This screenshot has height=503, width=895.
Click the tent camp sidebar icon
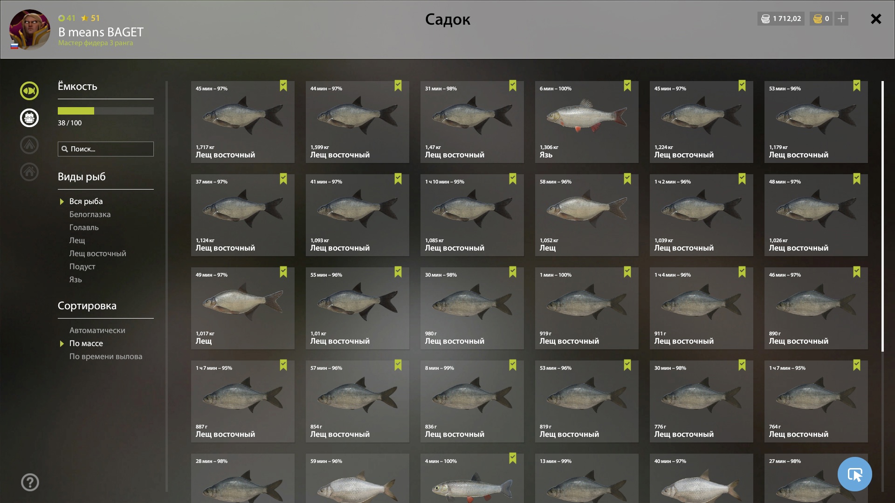[x=29, y=145]
